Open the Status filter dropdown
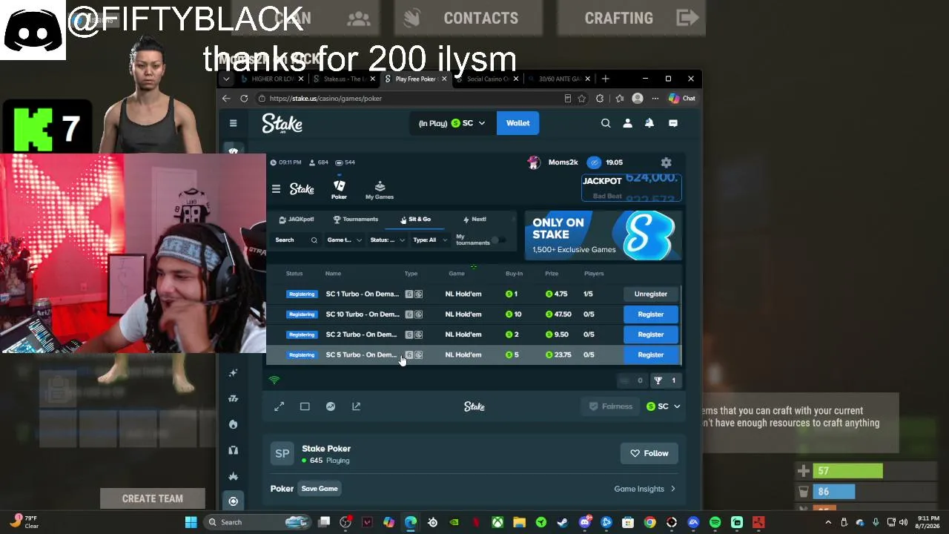949x534 pixels. coord(387,240)
